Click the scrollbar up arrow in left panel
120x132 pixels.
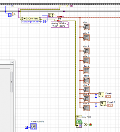[x=12, y=70]
